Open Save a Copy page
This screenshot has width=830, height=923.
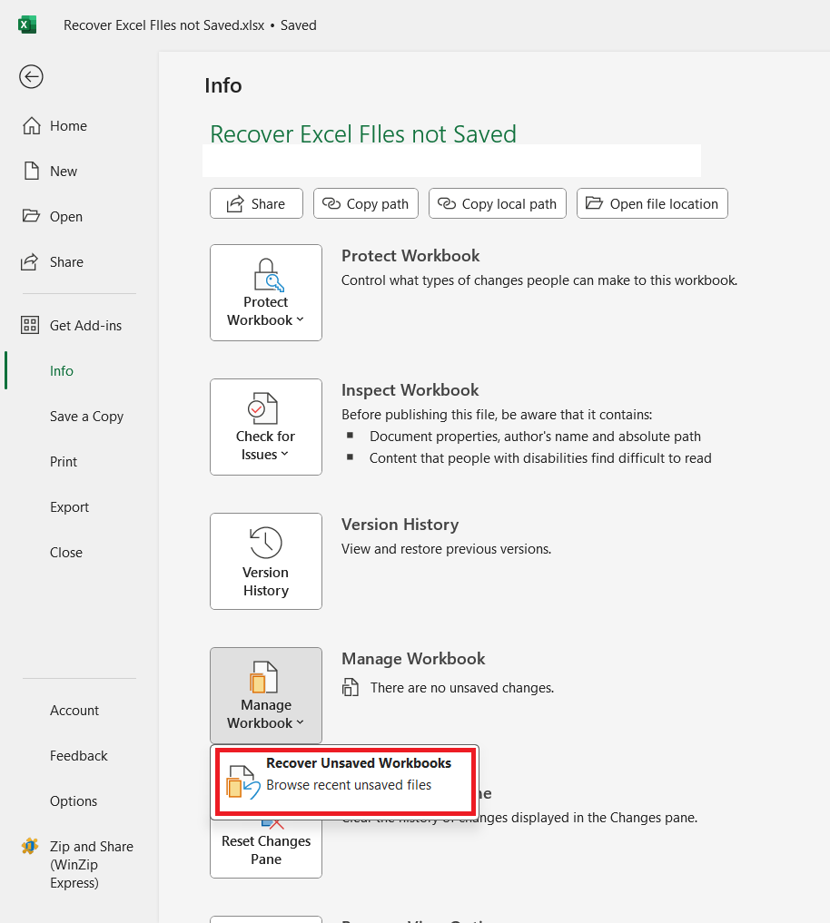click(x=86, y=417)
